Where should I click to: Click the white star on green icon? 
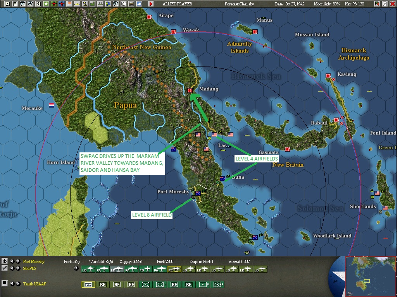(46, 3)
